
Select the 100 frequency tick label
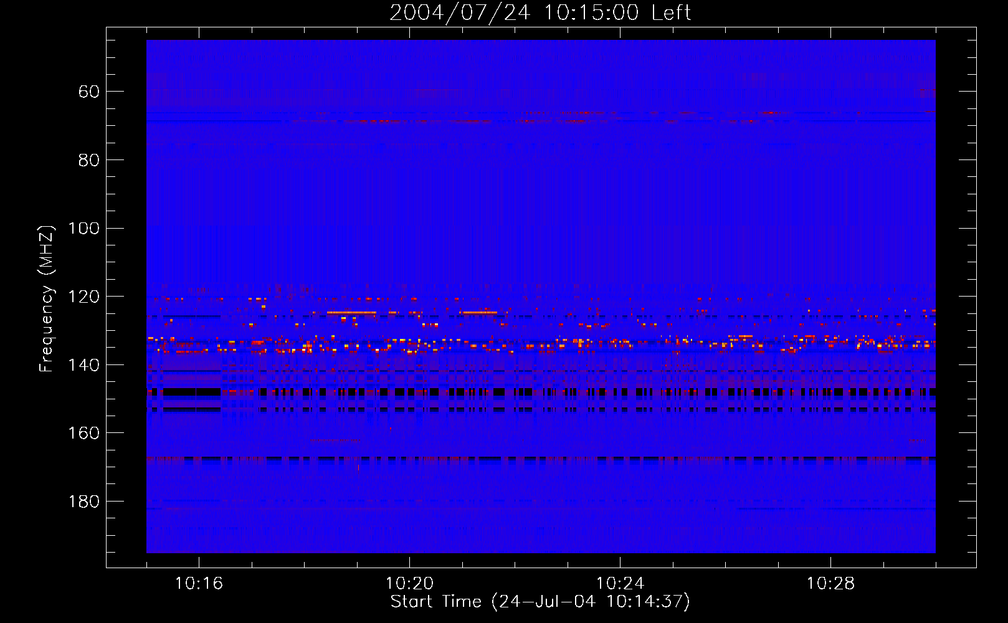(x=83, y=228)
